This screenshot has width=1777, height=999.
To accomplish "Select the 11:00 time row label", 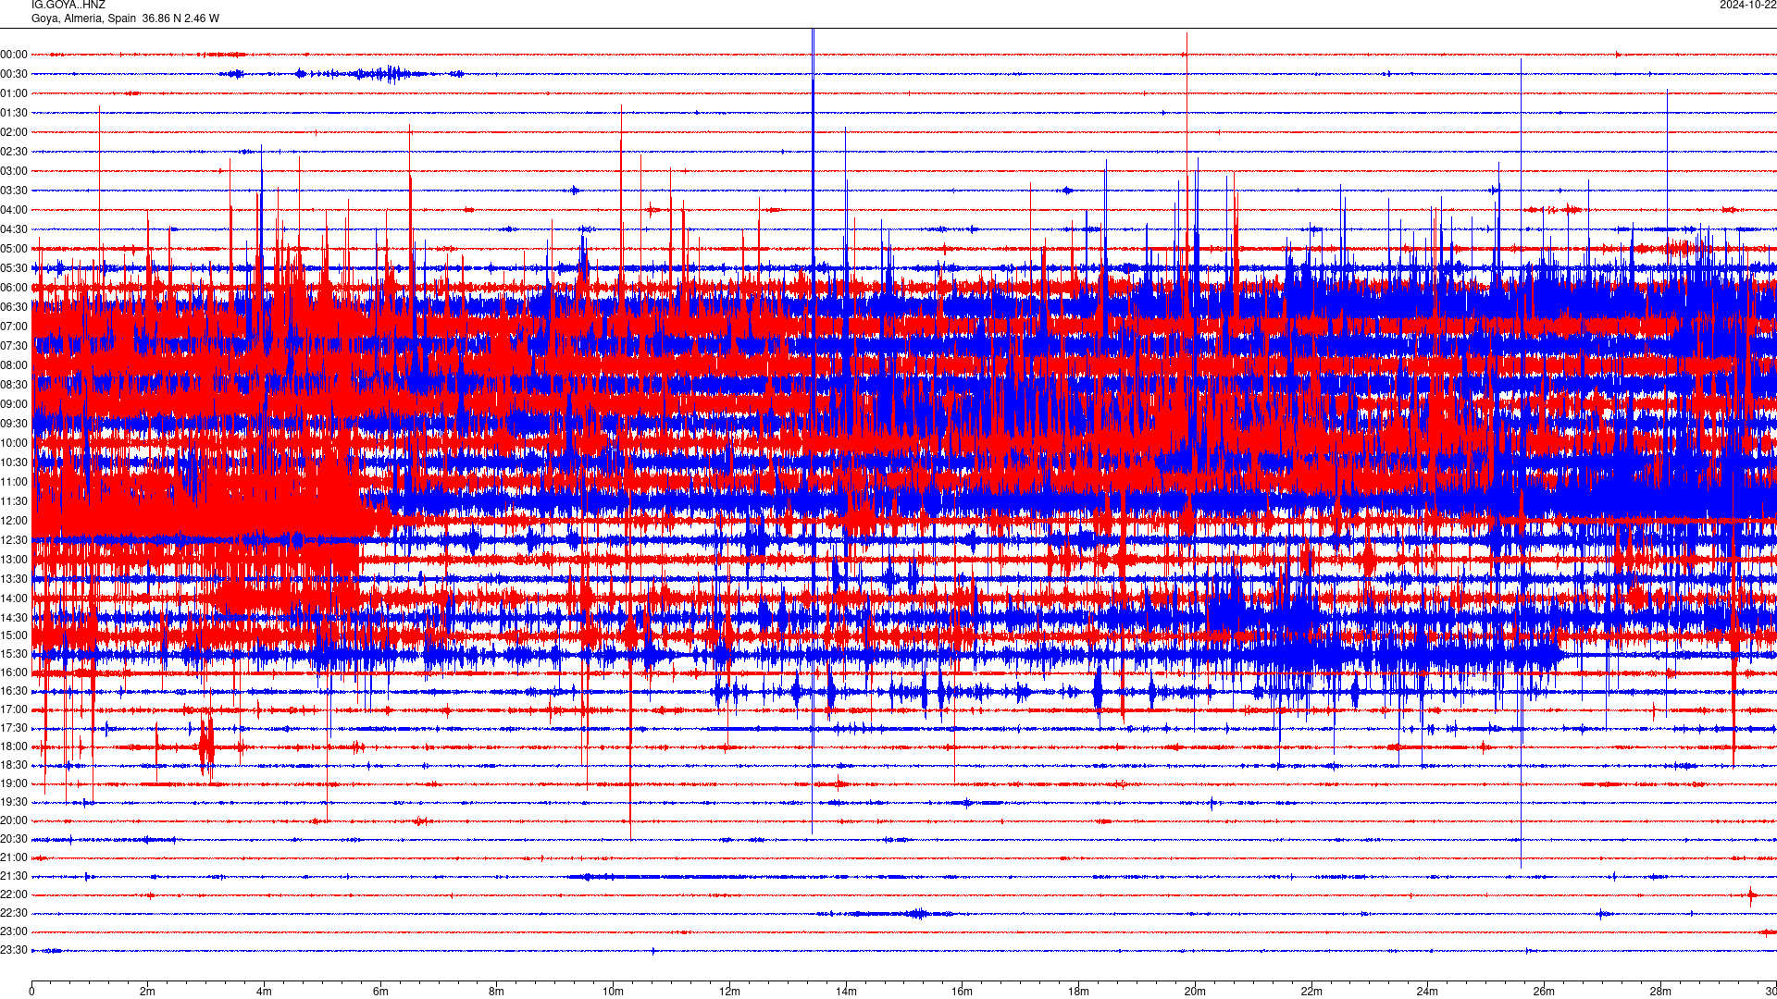I will click(x=14, y=482).
